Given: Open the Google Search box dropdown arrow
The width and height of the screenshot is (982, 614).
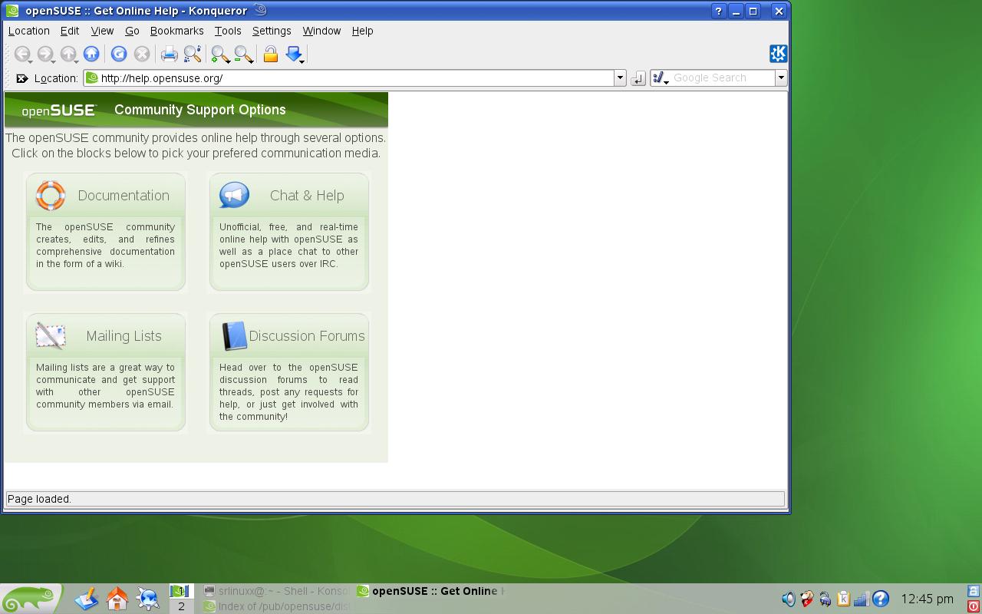Looking at the screenshot, I should coord(781,78).
